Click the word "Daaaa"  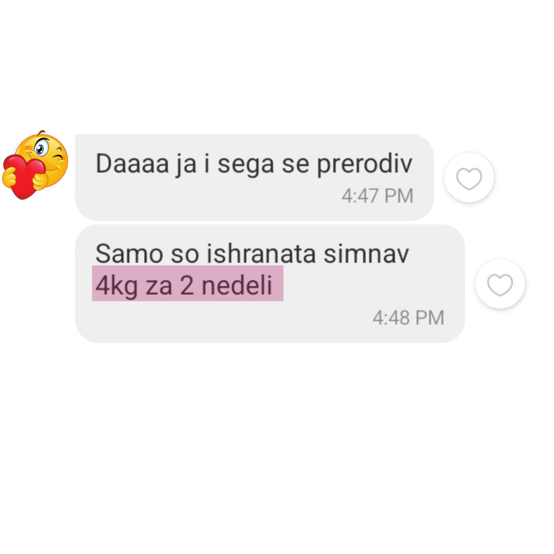132,164
